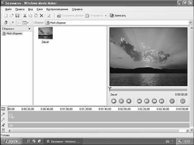
Task: Click the Save project floppy icon
Action: pos(17,16)
